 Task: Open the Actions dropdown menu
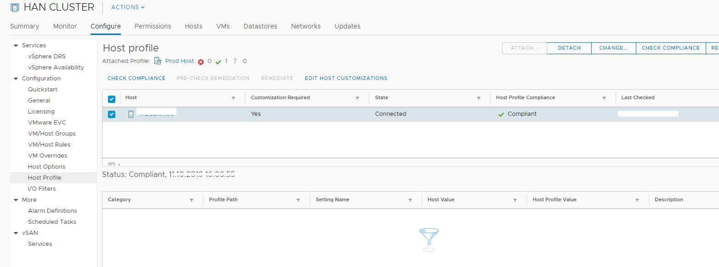coord(128,7)
